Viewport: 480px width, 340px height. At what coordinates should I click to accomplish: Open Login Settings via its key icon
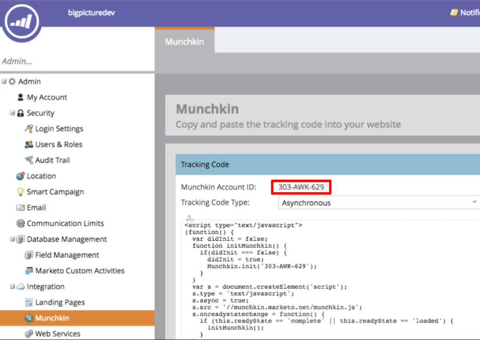(x=28, y=129)
